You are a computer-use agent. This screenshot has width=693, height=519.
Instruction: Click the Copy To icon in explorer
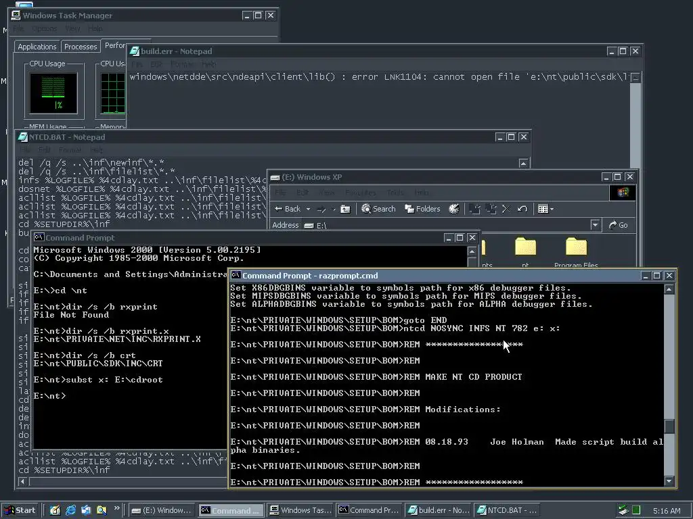coord(491,209)
